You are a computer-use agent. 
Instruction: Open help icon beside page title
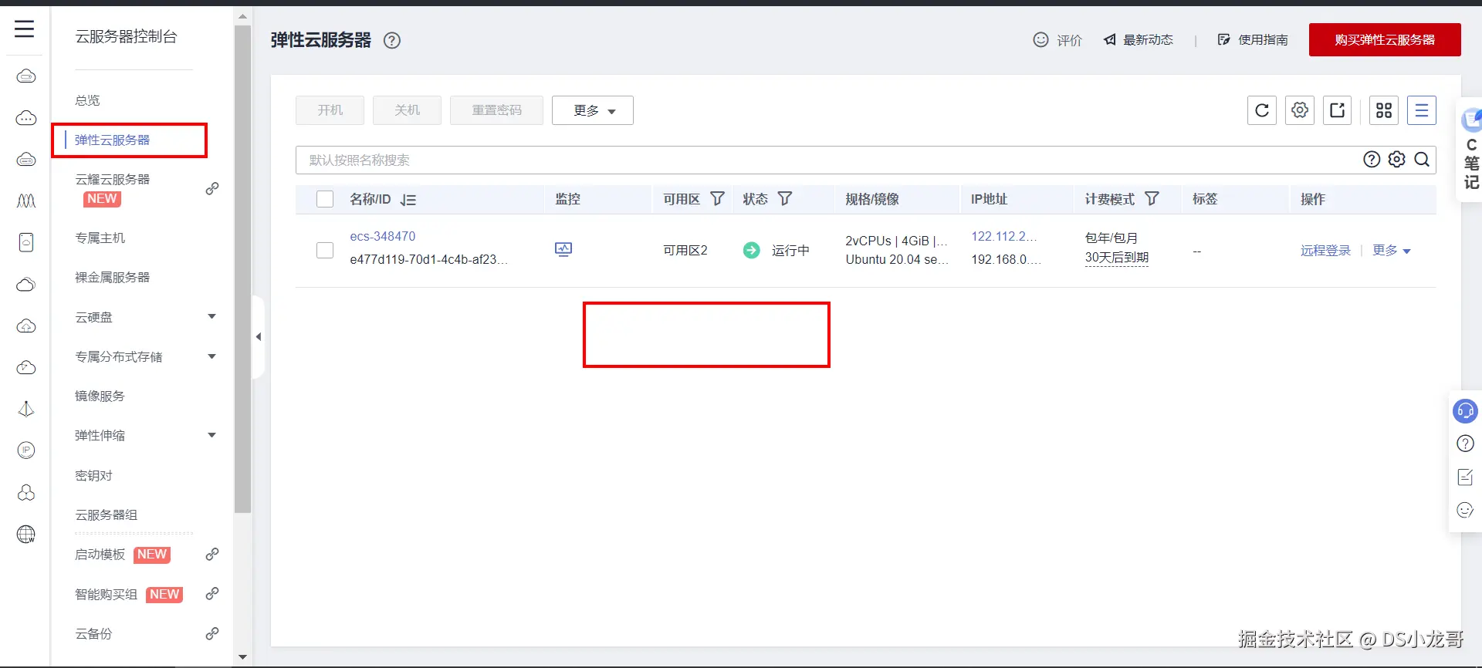[x=392, y=40]
